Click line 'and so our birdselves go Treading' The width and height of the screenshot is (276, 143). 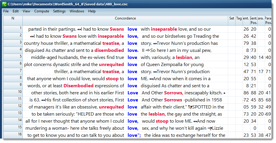125,36
